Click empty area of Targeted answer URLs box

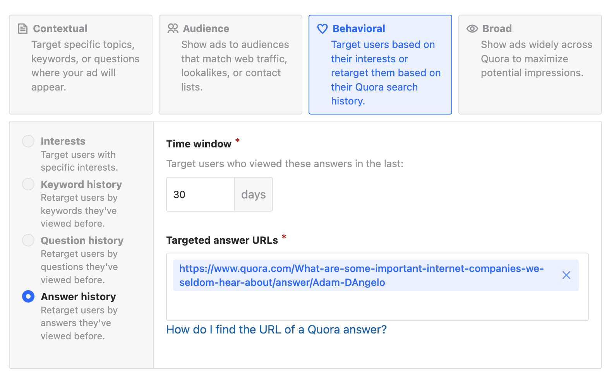click(x=377, y=306)
